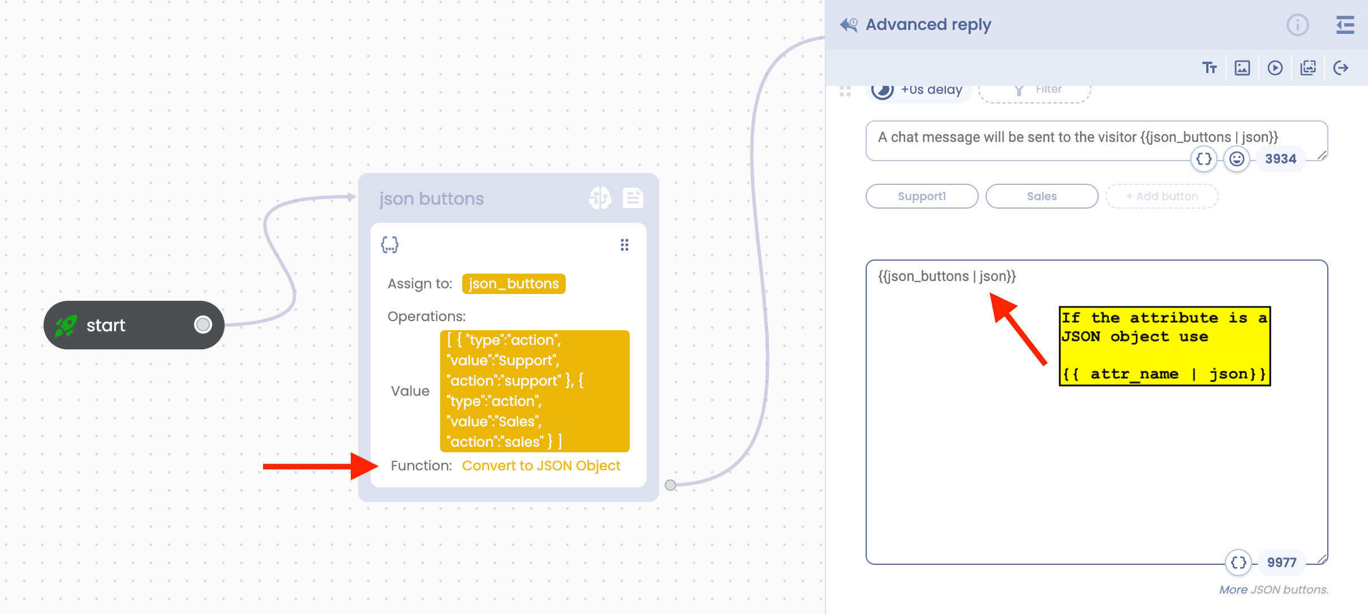The image size is (1368, 614).
Task: Click the 3934 character counter
Action: coord(1280,159)
